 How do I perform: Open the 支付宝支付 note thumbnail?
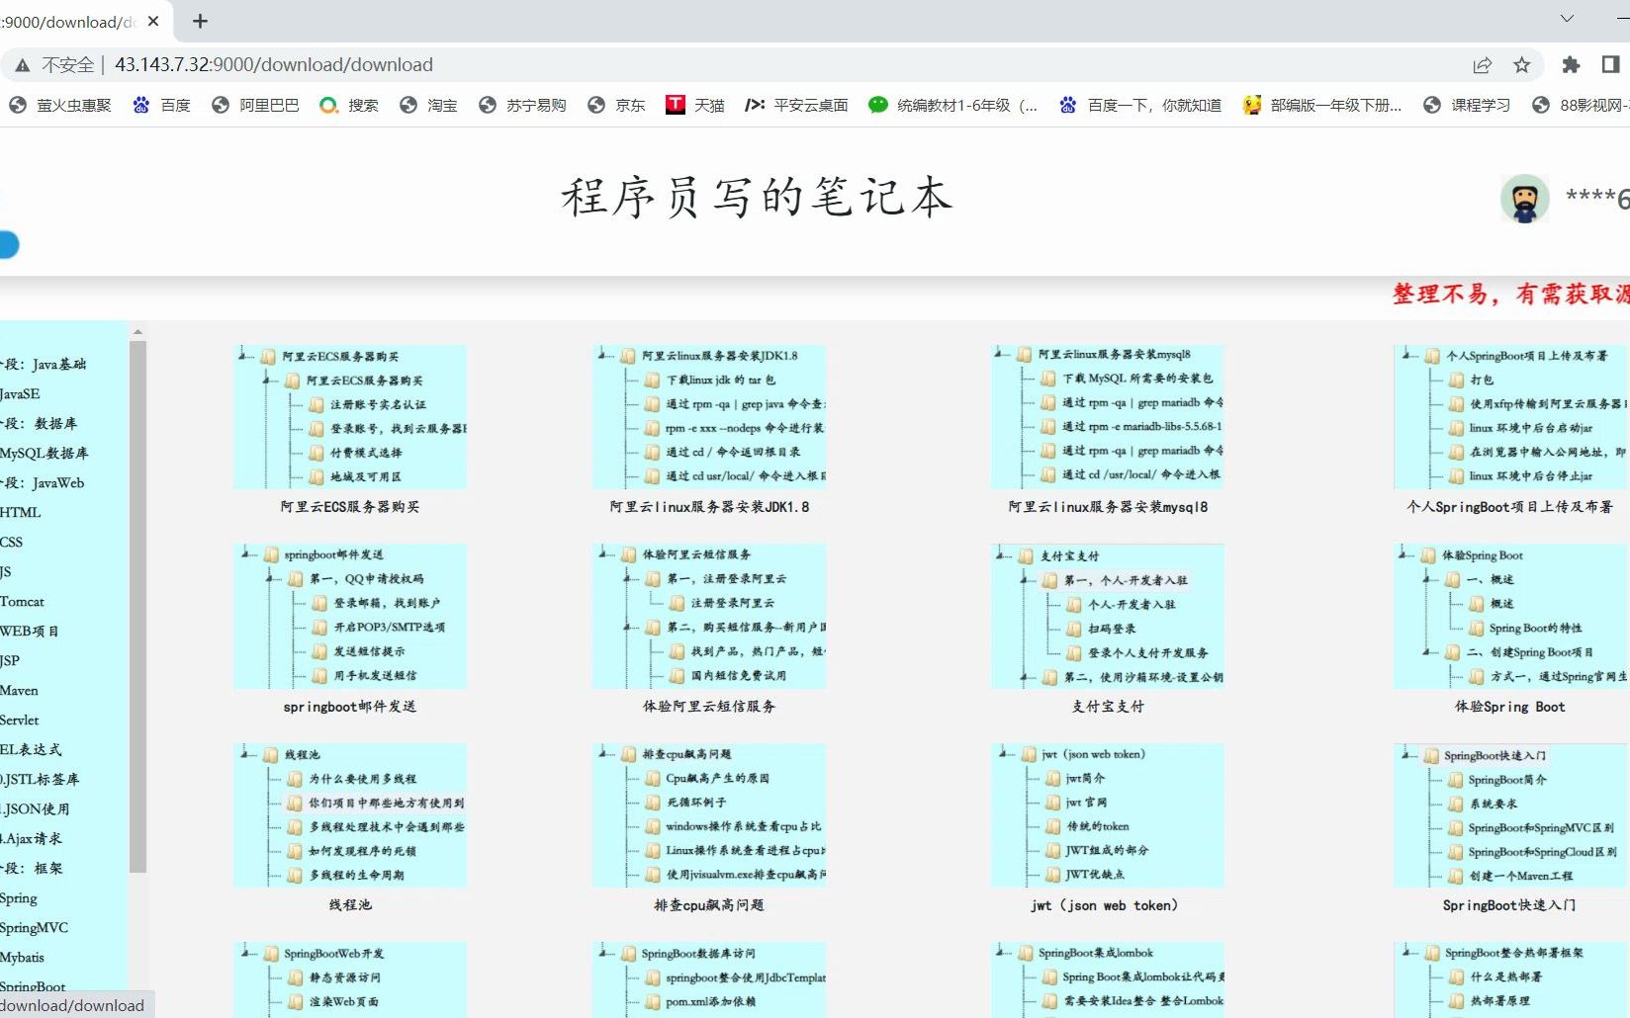pos(1107,616)
